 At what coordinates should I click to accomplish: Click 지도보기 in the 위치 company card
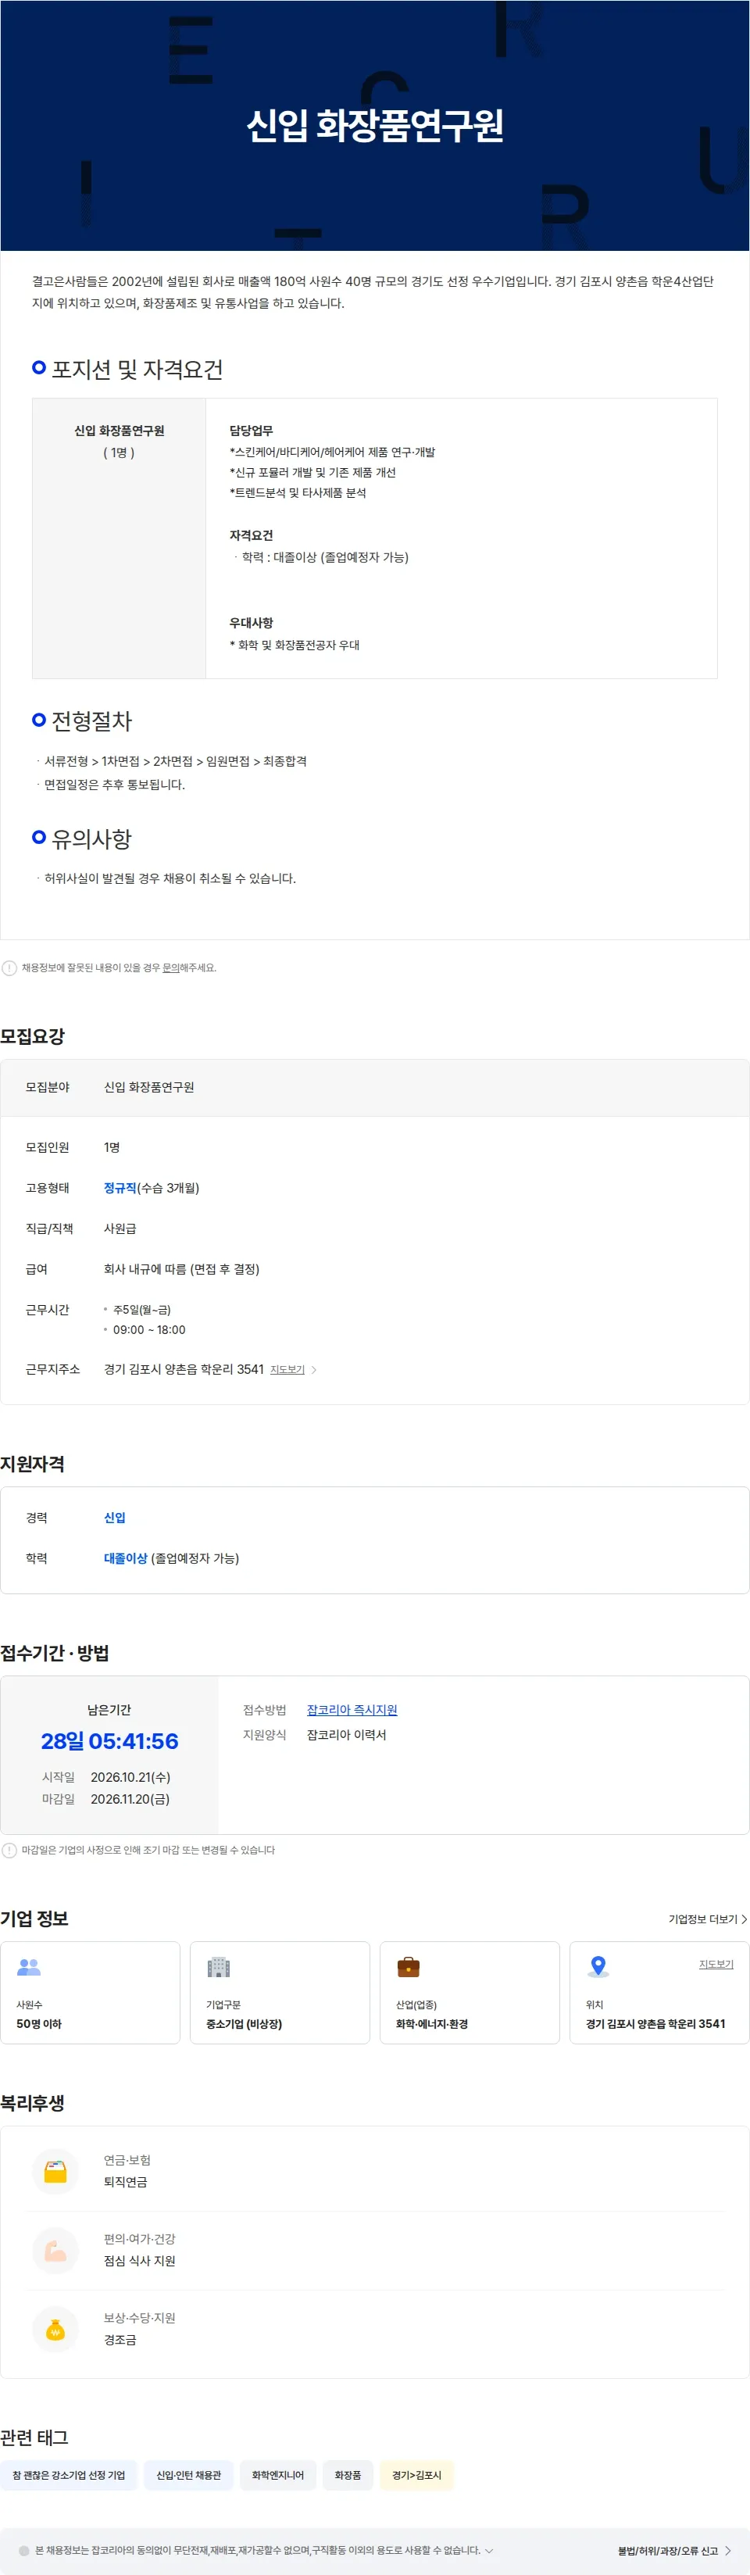(715, 1964)
